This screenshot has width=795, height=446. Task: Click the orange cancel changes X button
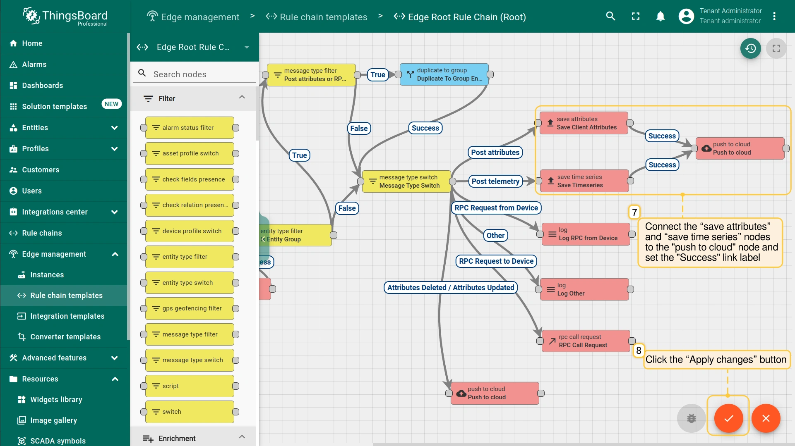[x=766, y=418]
